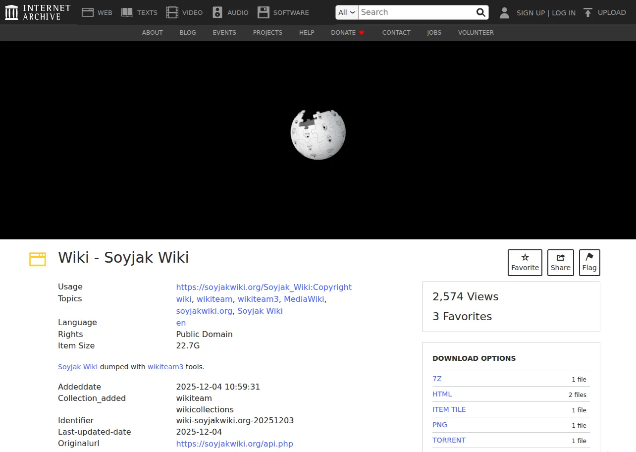Click the user avatar icon
Viewport: 636px width, 452px height.
coord(504,13)
